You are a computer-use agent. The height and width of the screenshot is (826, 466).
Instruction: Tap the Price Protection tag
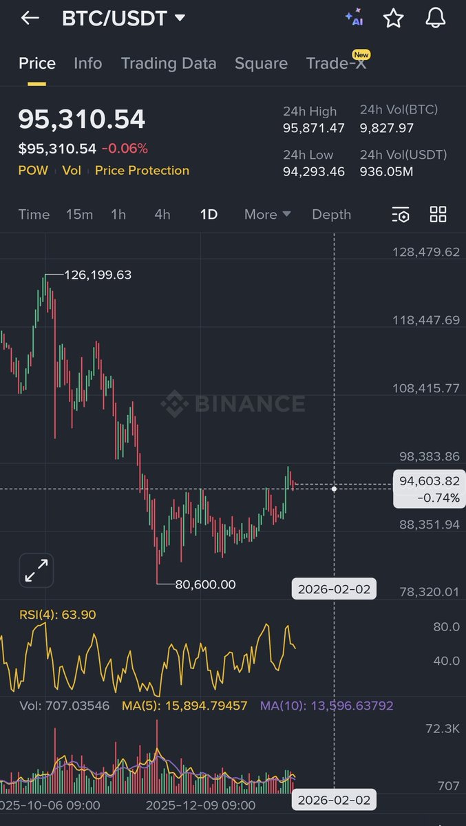pos(142,171)
